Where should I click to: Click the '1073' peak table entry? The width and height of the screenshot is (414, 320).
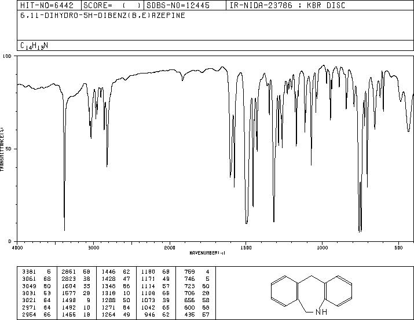point(148,300)
